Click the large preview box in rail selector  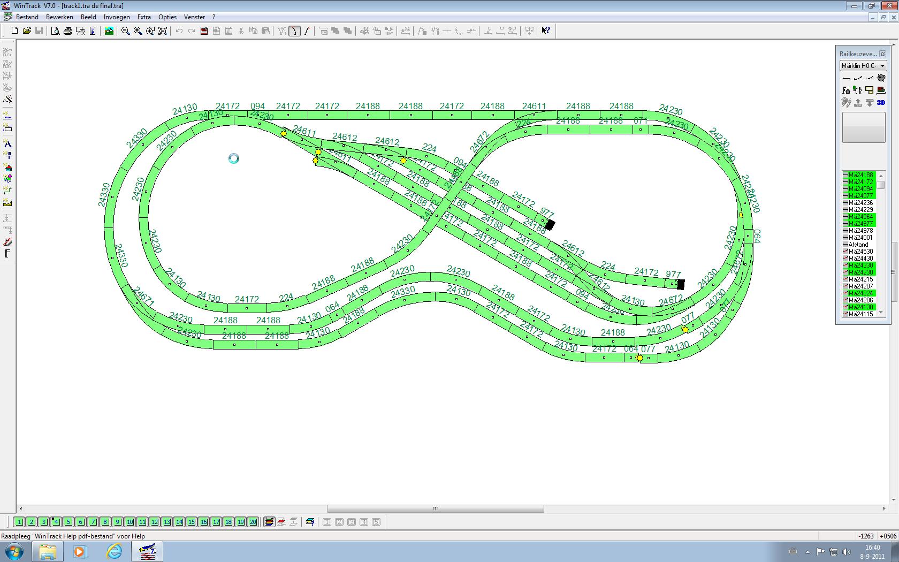[x=864, y=127]
